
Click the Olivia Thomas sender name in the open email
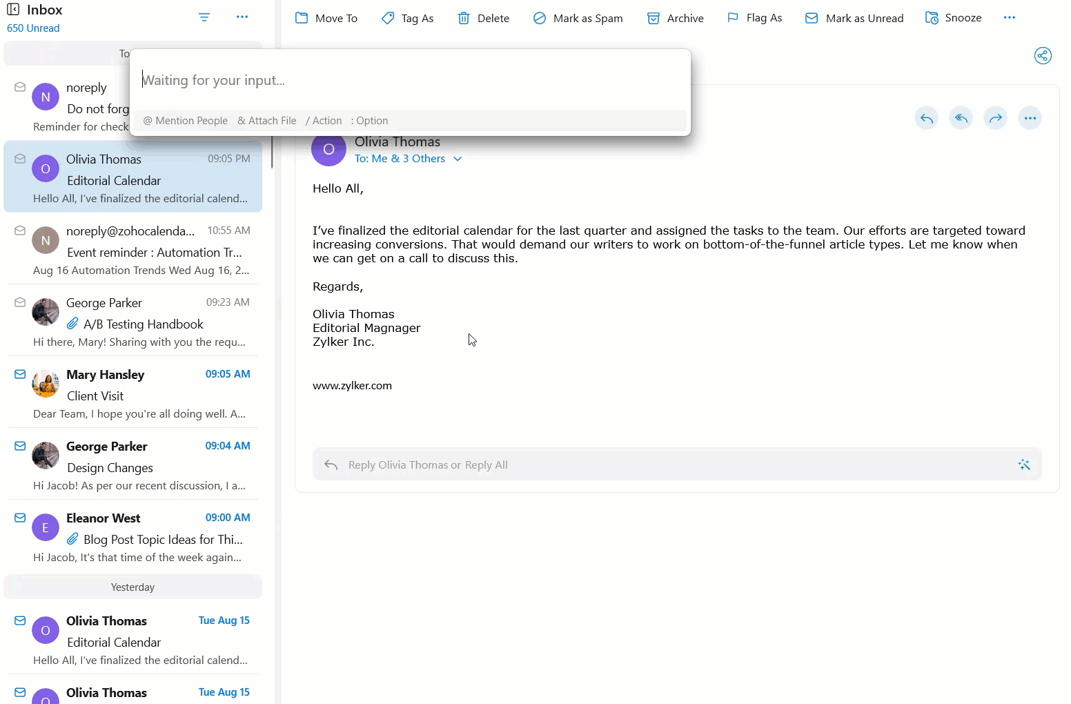click(397, 142)
